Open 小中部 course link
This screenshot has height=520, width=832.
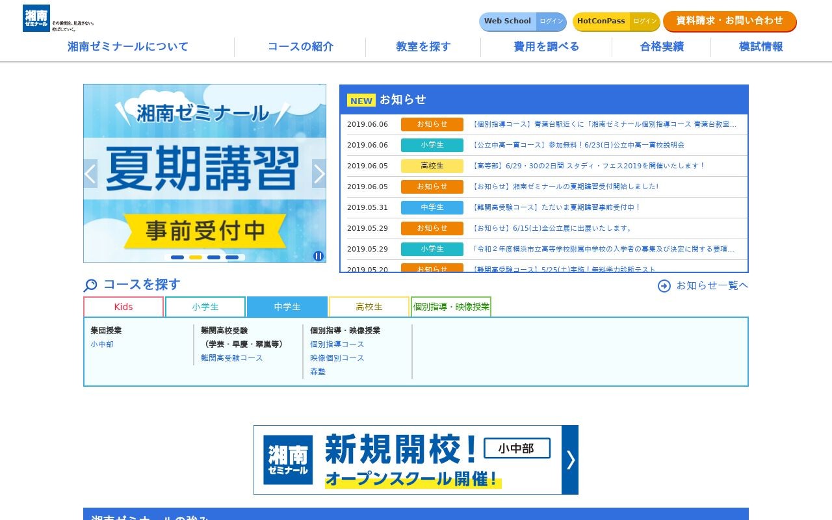102,344
